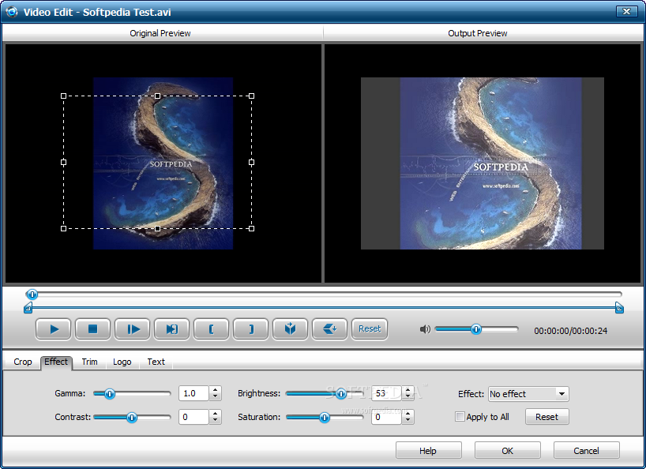This screenshot has height=469, width=646.
Task: Select the Effect tab
Action: click(x=56, y=362)
